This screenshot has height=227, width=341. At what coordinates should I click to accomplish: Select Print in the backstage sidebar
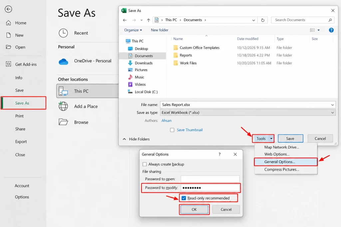click(19, 116)
